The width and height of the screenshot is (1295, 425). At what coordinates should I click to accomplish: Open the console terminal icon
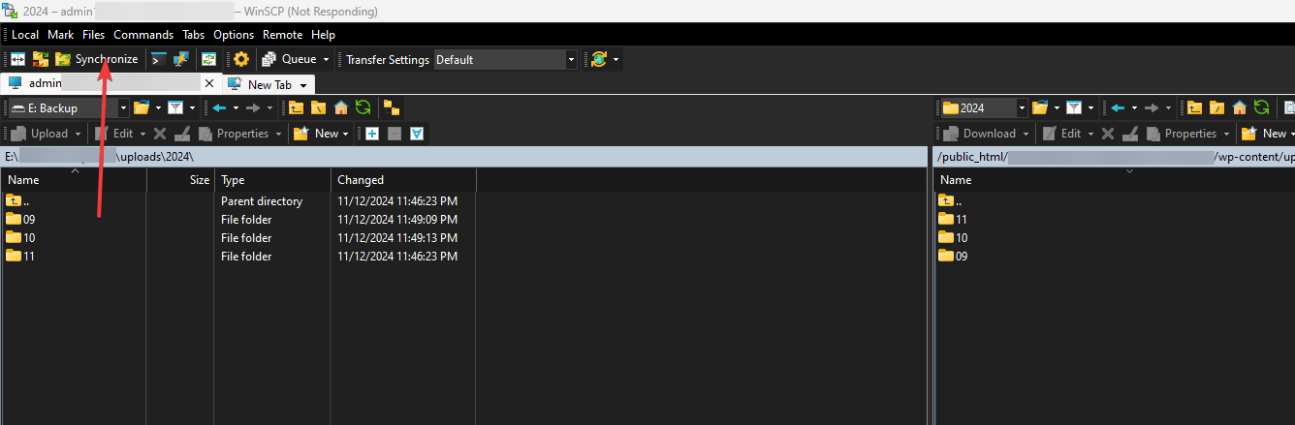159,59
